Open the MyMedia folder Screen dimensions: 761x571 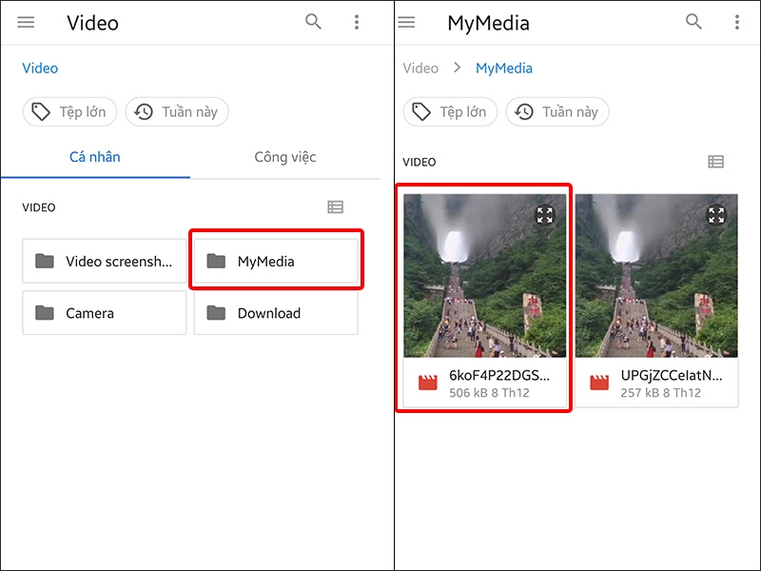[276, 261]
